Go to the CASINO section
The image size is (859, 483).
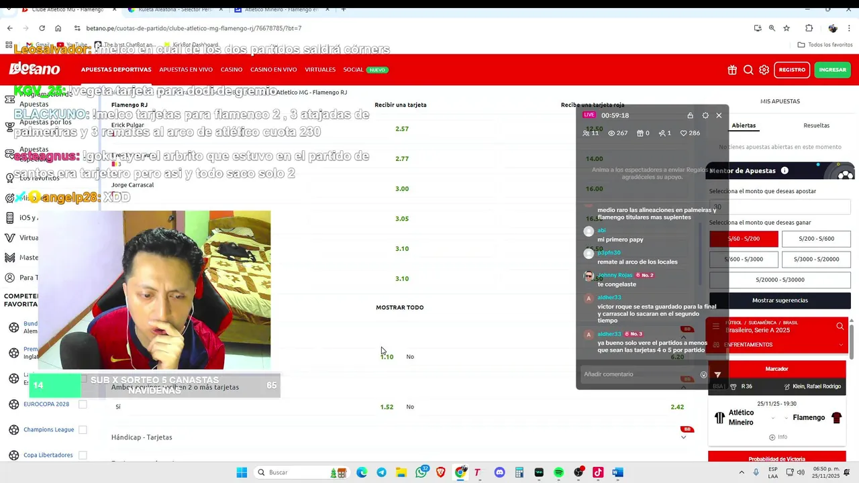coord(232,70)
